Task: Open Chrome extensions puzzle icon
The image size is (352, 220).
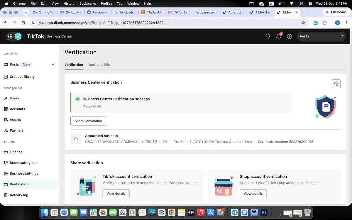Action: click(324, 23)
